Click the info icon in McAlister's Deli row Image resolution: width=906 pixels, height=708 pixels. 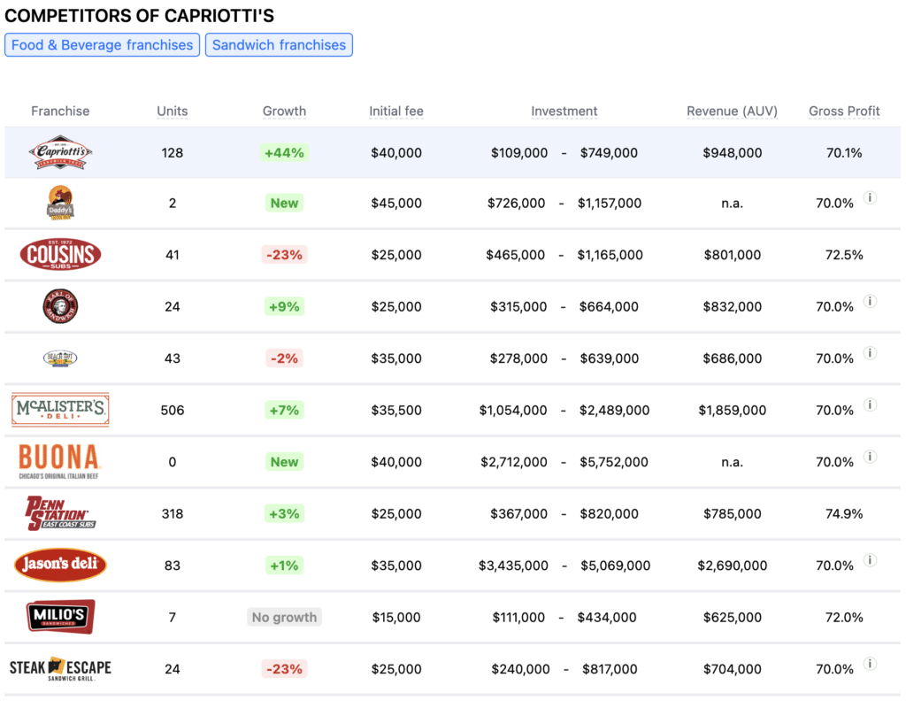point(871,404)
